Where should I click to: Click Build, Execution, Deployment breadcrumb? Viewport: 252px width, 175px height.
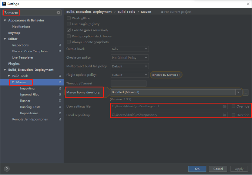click(x=89, y=12)
